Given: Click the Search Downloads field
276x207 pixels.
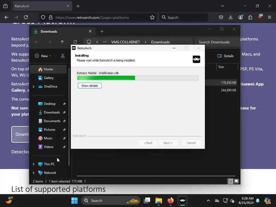Looking at the screenshot, I should pyautogui.click(x=218, y=42).
